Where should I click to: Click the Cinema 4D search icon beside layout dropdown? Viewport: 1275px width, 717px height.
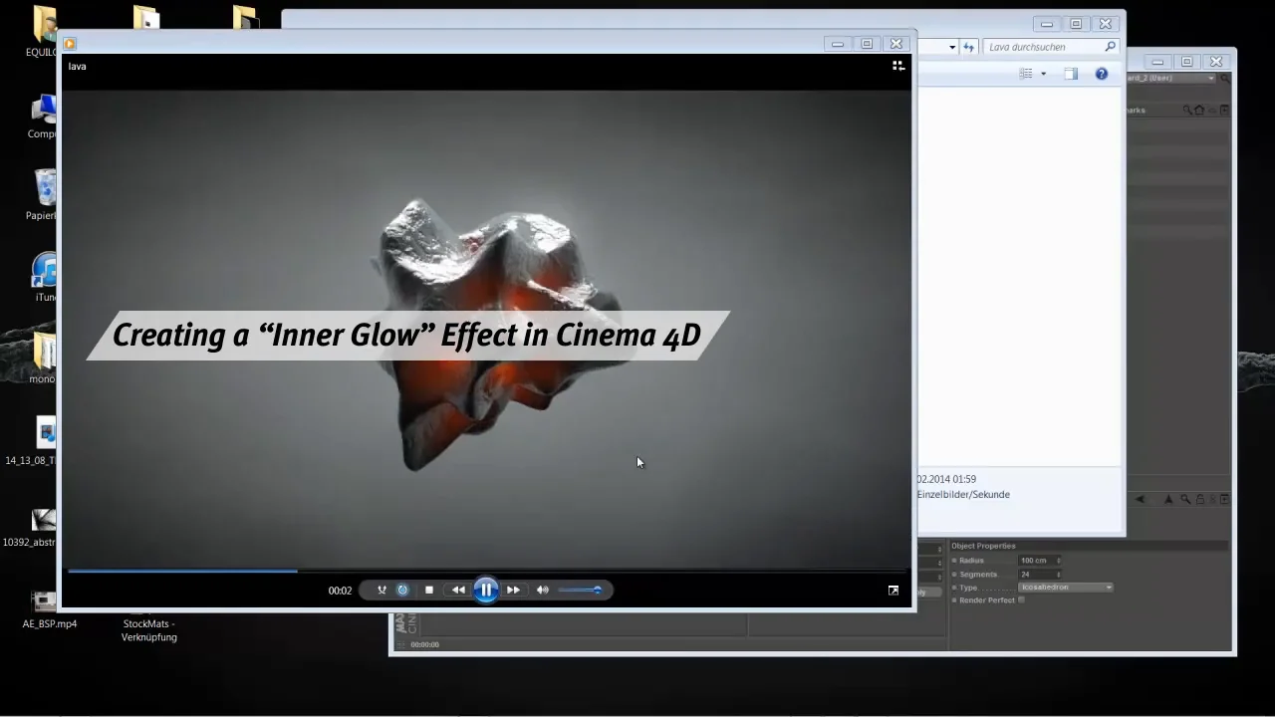point(1224,78)
